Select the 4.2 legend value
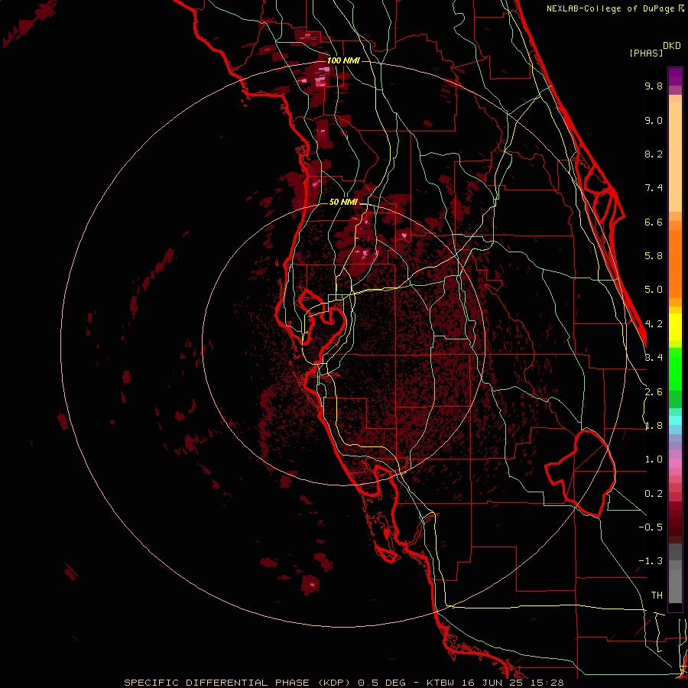This screenshot has height=688, width=688. coord(654,324)
